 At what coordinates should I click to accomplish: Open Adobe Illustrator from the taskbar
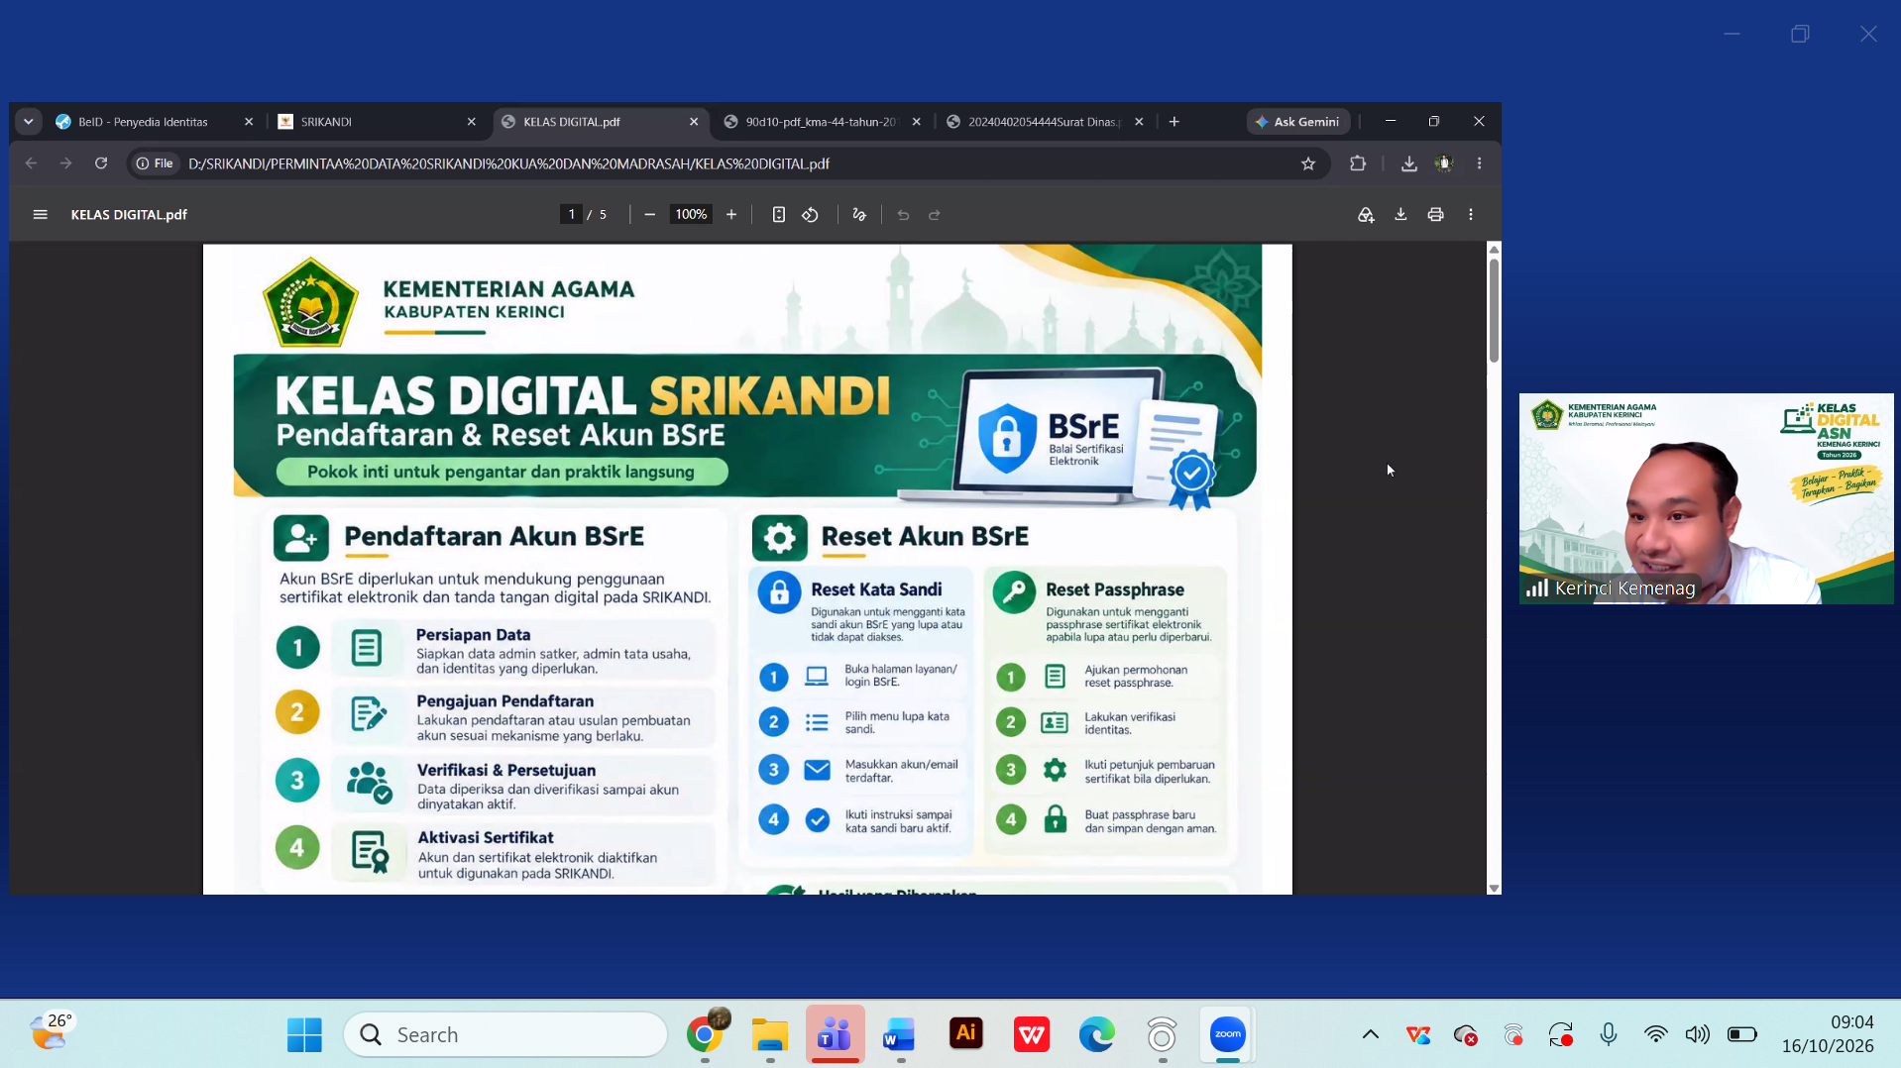tap(966, 1034)
